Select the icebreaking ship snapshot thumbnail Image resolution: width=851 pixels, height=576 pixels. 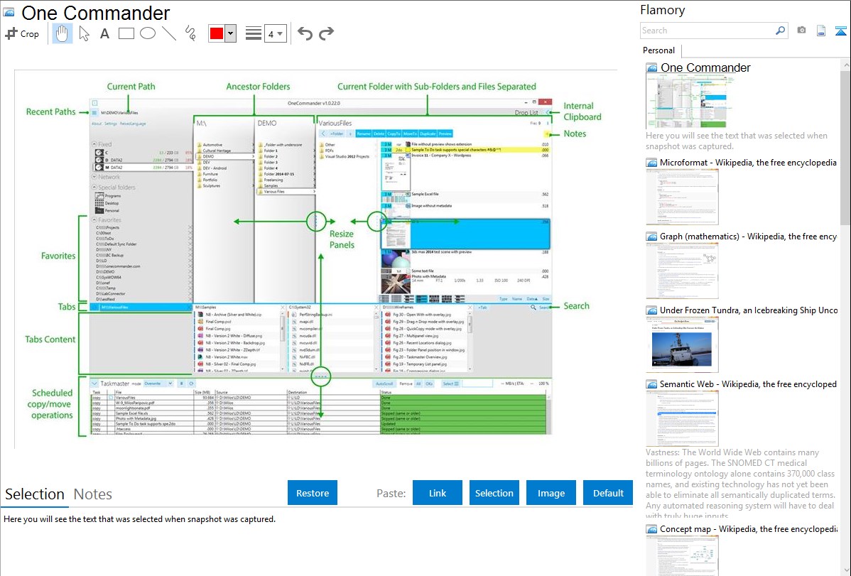click(682, 344)
